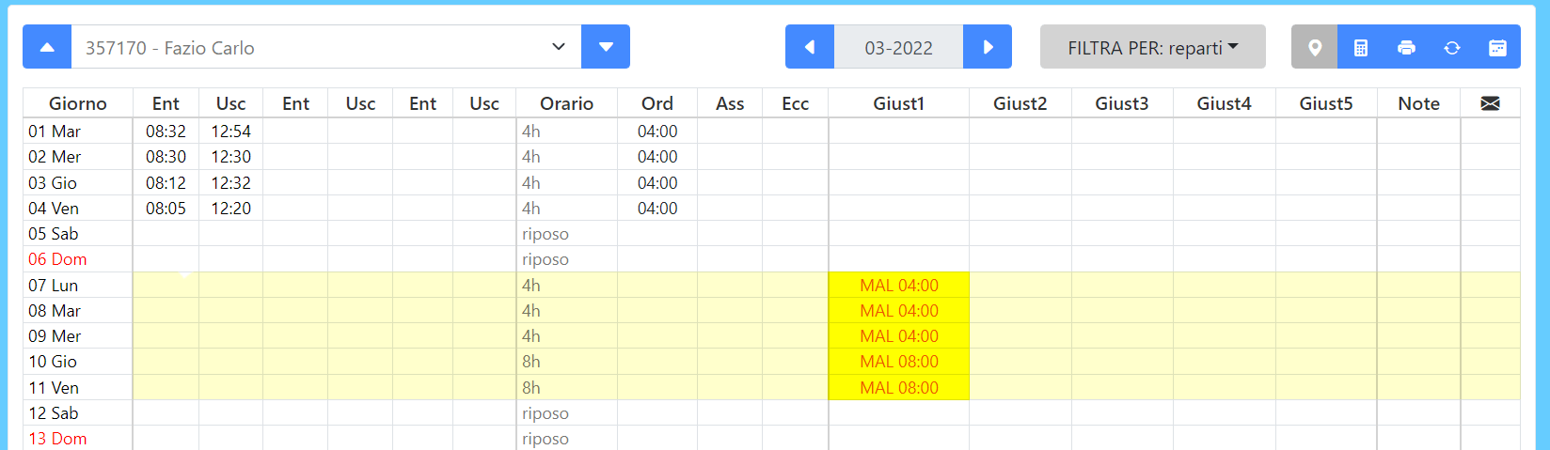Open the calendar icon
Image resolution: width=1550 pixels, height=450 pixels.
(x=1497, y=47)
